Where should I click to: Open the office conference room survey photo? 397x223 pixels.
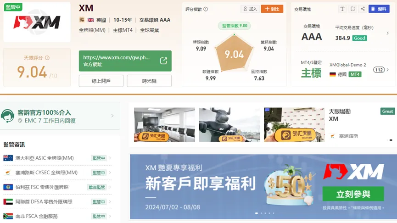pyautogui.click(x=164, y=124)
